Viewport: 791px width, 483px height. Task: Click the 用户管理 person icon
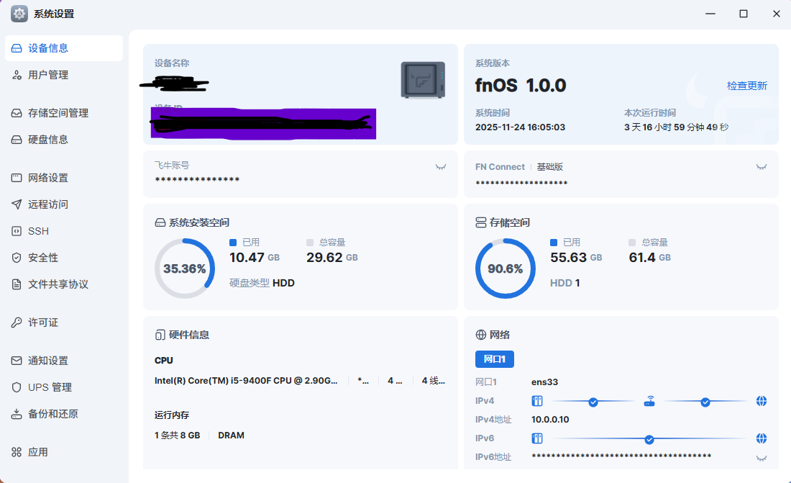click(x=17, y=75)
